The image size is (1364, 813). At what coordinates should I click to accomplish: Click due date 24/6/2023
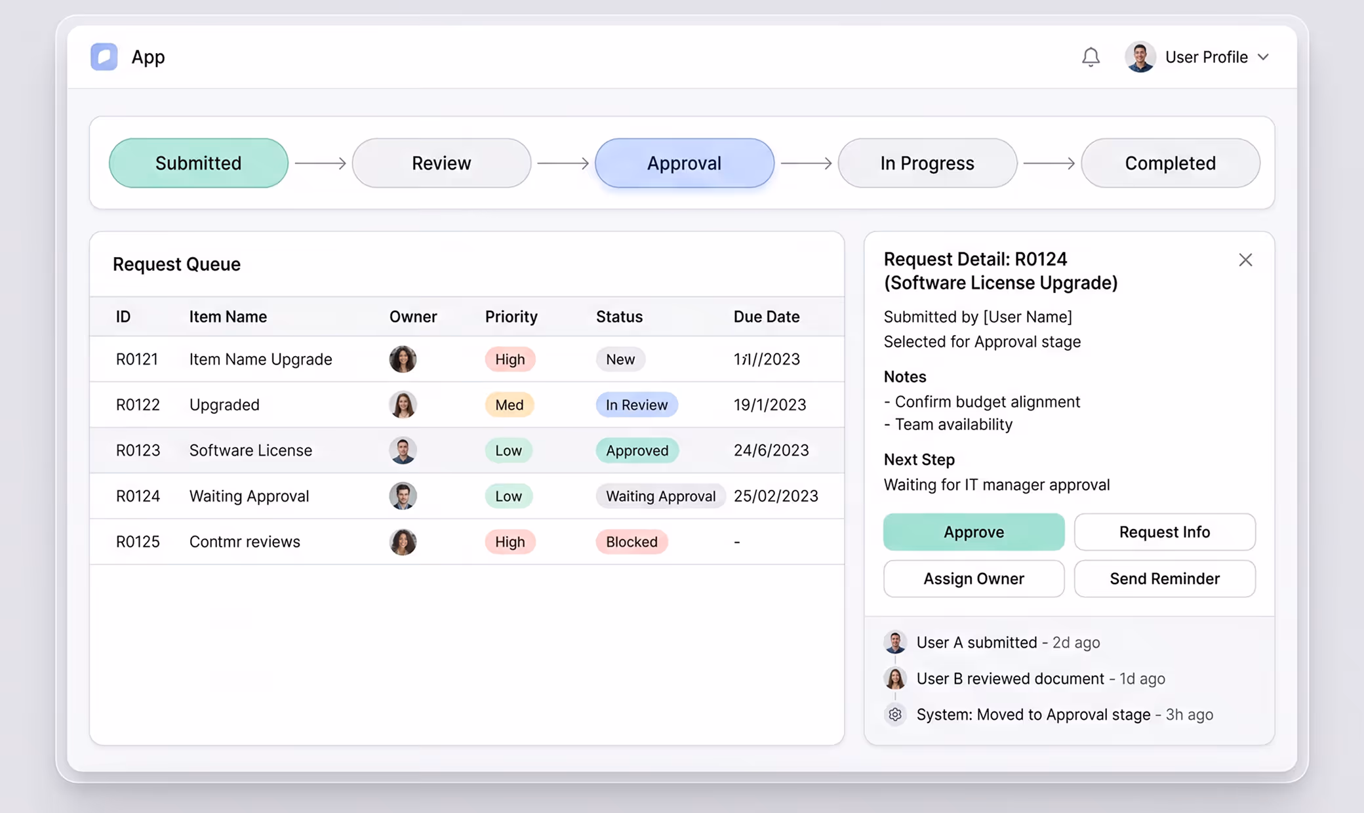771,450
